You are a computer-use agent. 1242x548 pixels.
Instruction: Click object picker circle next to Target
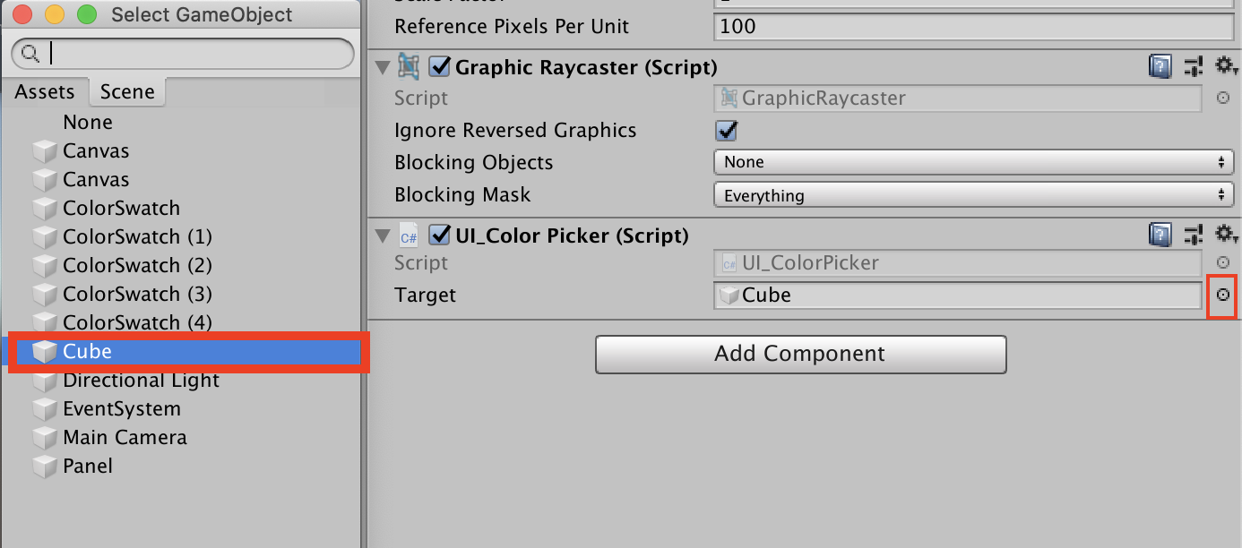point(1222,295)
